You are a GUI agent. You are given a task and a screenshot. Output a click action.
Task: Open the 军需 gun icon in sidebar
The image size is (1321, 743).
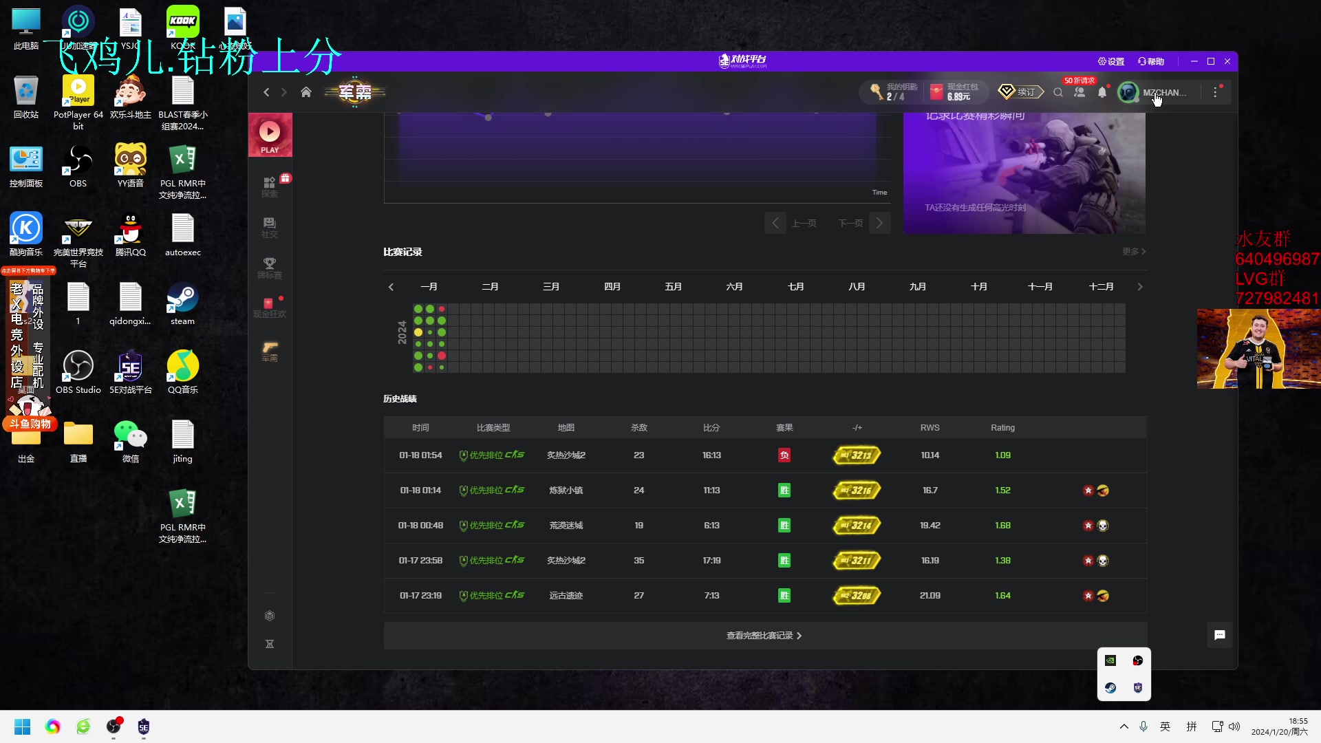(270, 351)
